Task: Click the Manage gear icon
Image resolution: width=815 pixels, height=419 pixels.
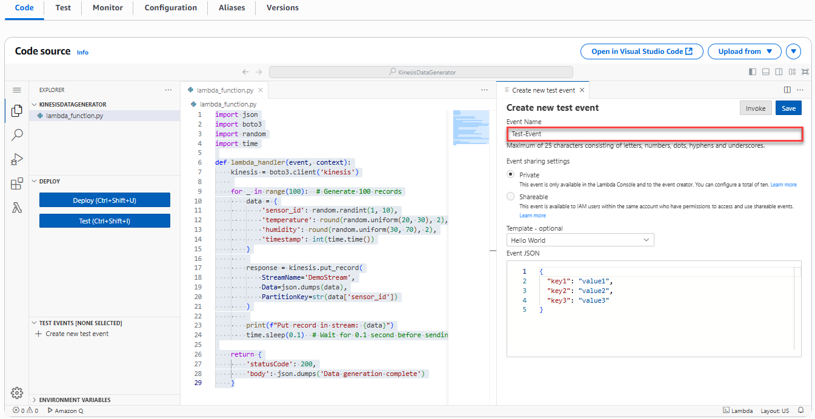Action: [17, 393]
